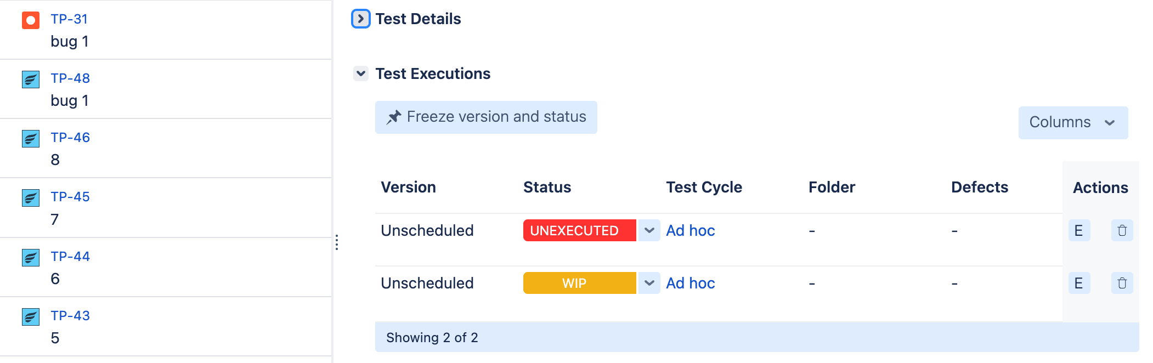Click Freeze version and status button
The height and width of the screenshot is (363, 1153).
tap(486, 117)
